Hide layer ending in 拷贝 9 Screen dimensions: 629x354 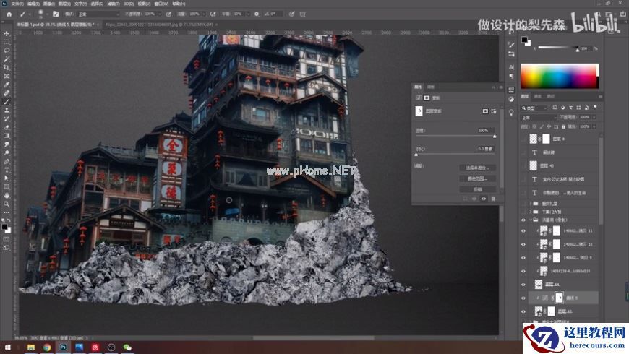click(523, 258)
